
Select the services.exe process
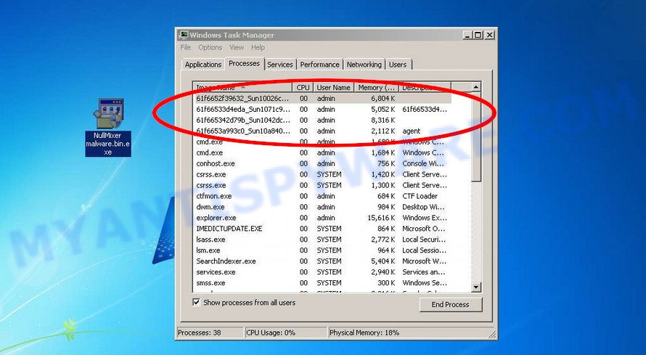[x=324, y=272]
